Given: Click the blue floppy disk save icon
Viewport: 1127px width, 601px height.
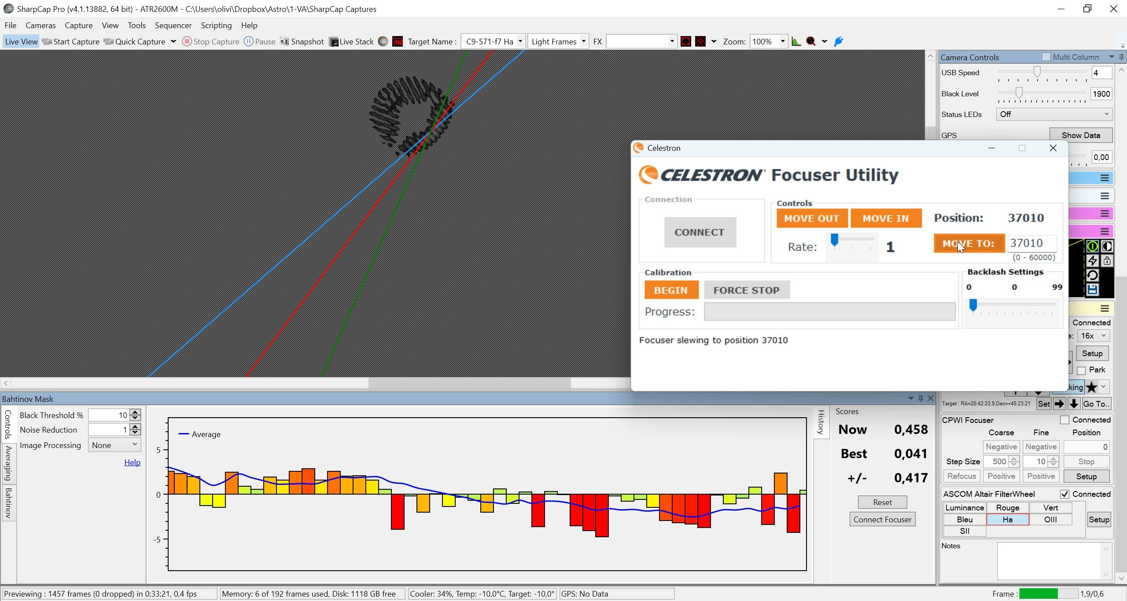Looking at the screenshot, I should pos(1092,290).
